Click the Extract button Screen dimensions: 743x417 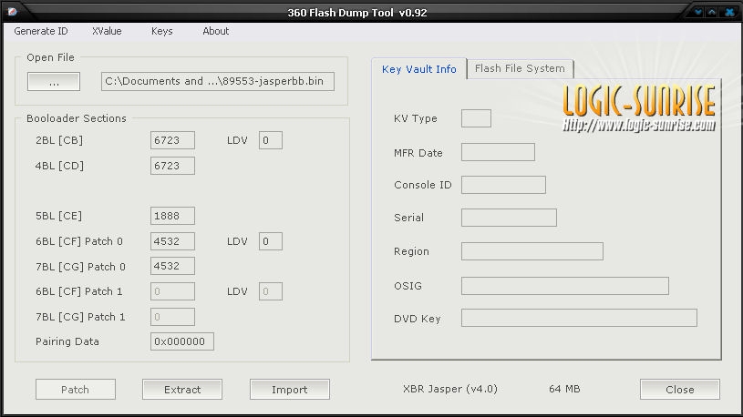point(182,389)
